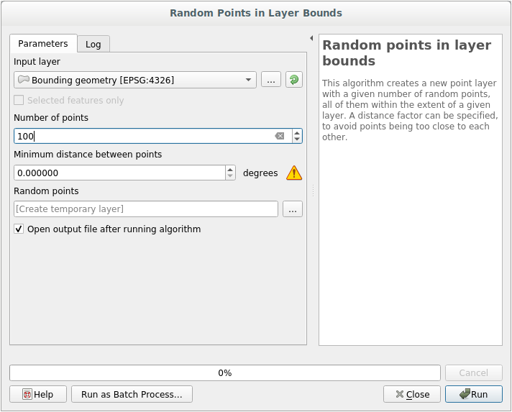Click the iterate over features icon
The image size is (512, 412).
pos(293,80)
